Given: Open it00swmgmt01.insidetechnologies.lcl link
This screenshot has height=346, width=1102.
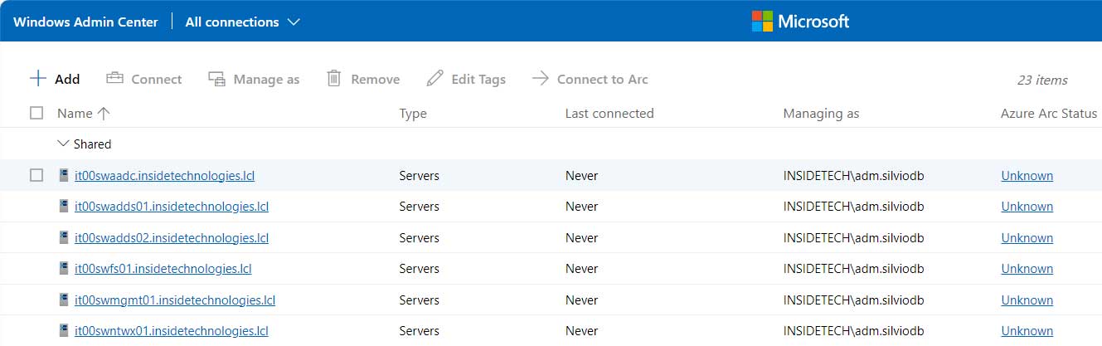Looking at the screenshot, I should point(175,300).
